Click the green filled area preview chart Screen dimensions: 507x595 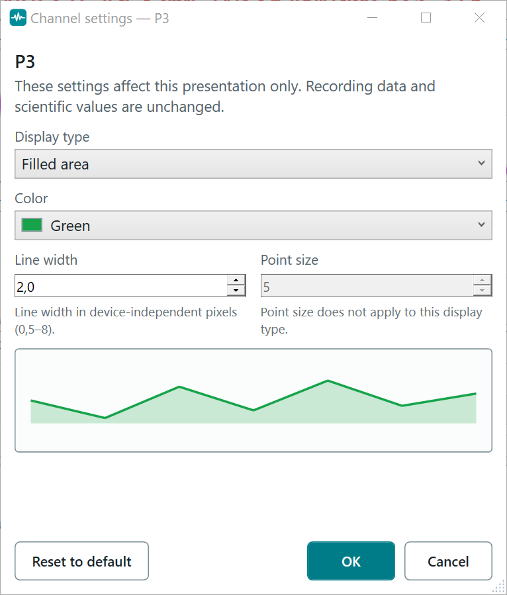(x=253, y=400)
